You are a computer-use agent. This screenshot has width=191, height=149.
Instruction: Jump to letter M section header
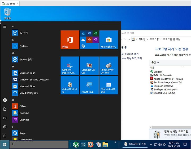coord(13,66)
